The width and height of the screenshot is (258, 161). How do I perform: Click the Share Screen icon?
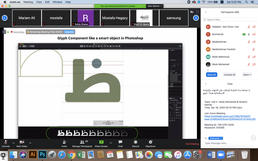coord(101,142)
